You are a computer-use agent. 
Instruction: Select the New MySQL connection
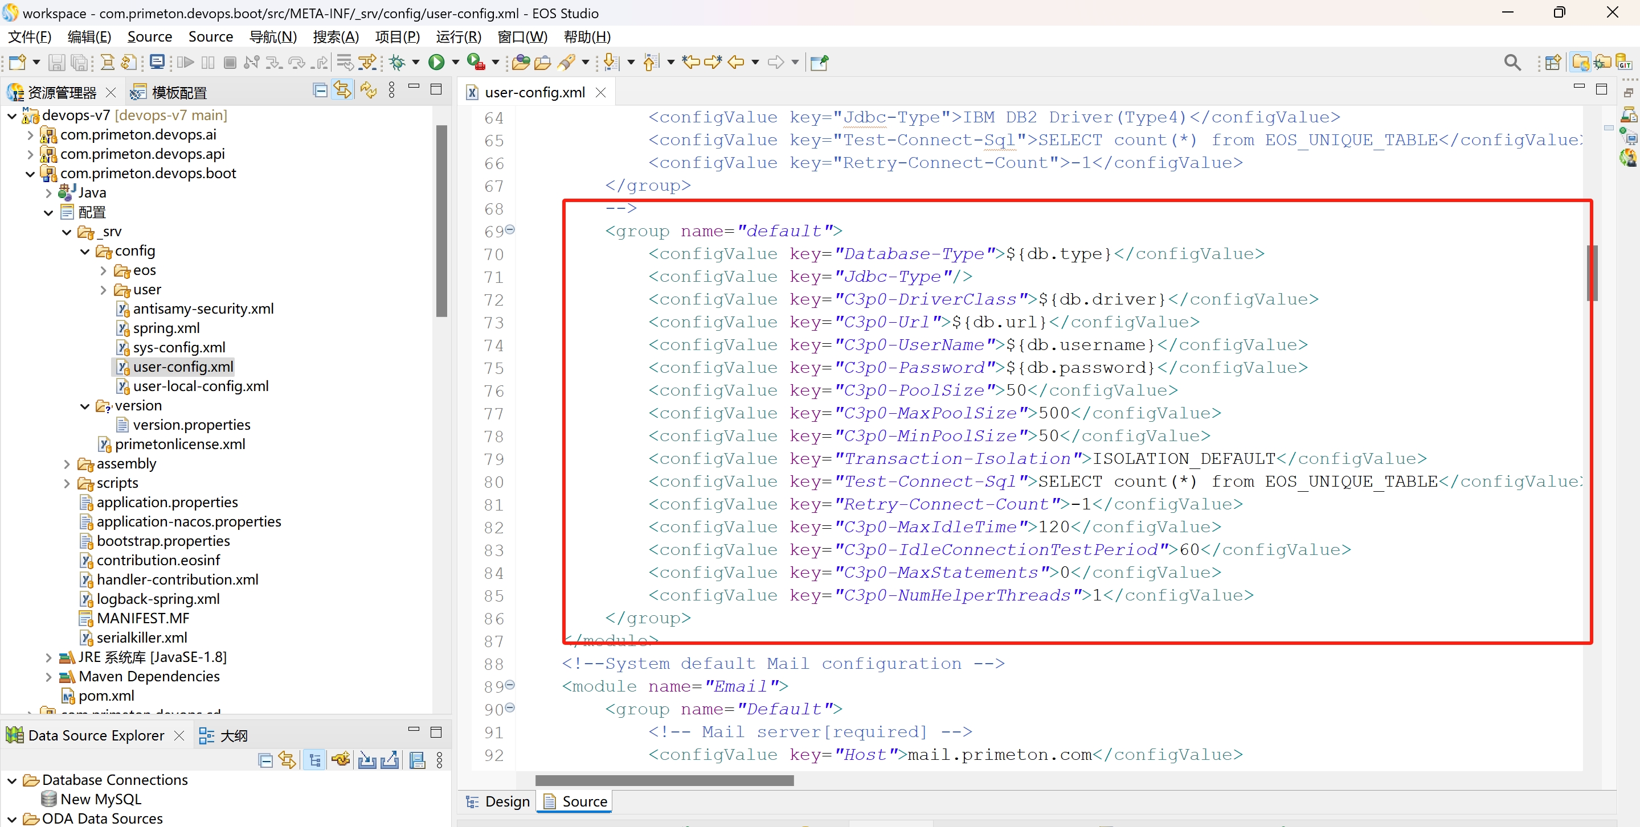(101, 799)
